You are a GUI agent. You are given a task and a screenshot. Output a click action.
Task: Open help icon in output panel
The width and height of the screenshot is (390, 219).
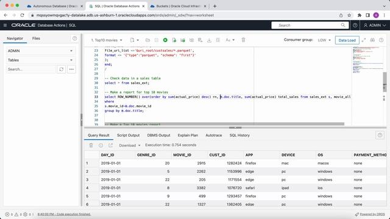point(380,135)
